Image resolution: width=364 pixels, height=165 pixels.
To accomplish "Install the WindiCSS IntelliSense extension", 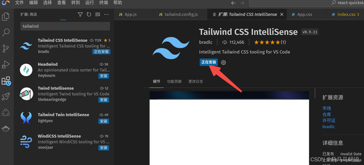I will coord(104,148).
